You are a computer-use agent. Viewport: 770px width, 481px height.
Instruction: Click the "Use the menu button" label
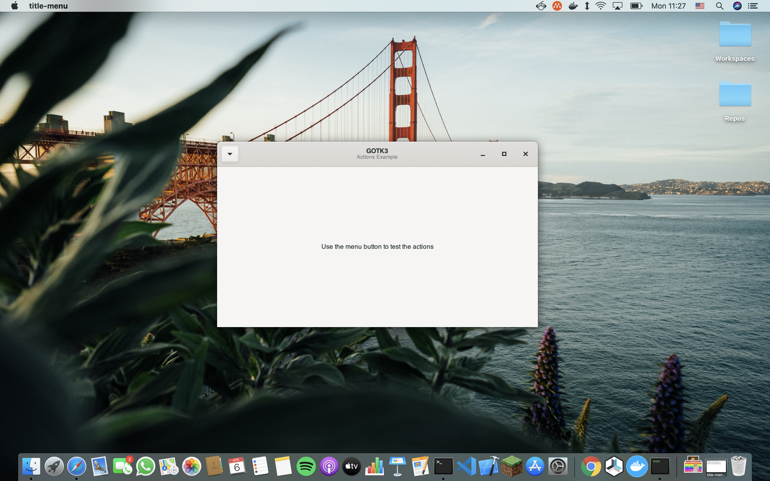pos(377,247)
